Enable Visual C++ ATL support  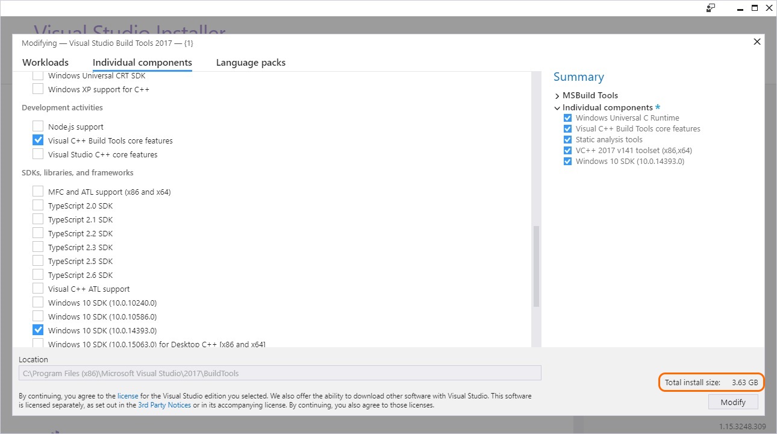coord(38,288)
